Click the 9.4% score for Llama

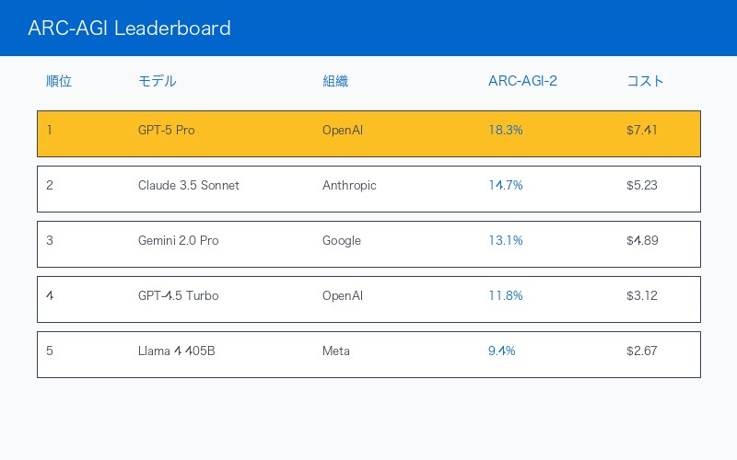click(x=502, y=351)
